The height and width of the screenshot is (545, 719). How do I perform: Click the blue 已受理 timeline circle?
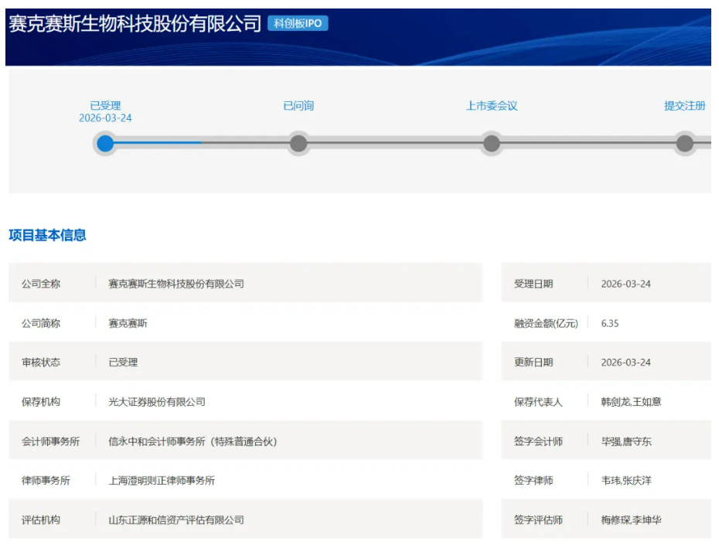coord(105,143)
